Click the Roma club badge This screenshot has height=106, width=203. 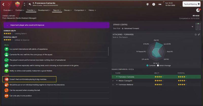point(18,4)
